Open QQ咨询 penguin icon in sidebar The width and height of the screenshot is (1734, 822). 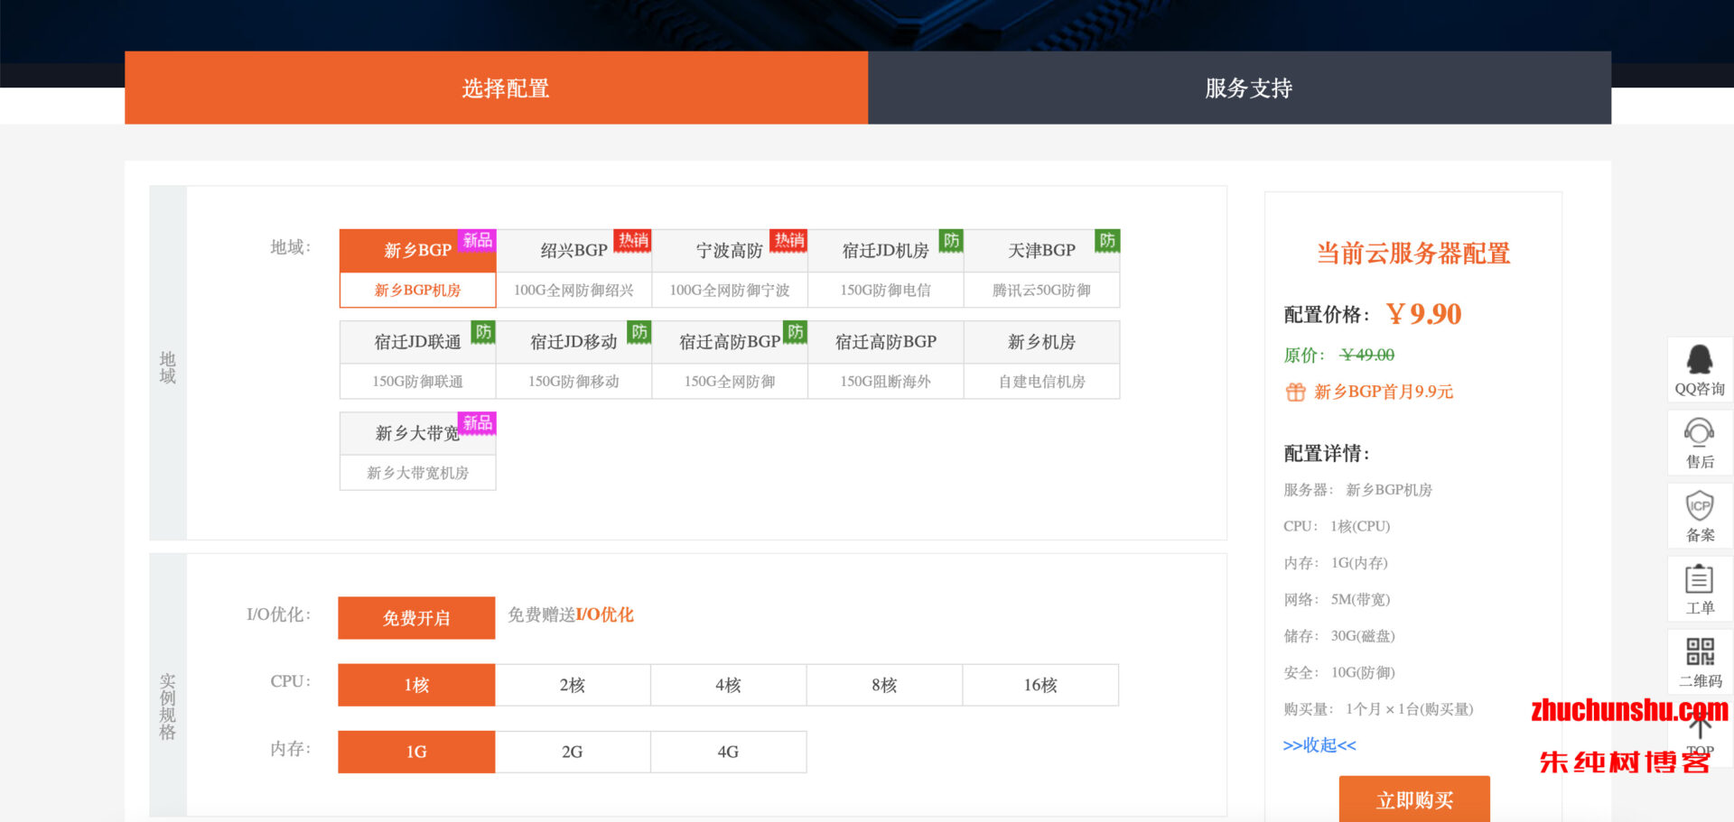point(1699,359)
